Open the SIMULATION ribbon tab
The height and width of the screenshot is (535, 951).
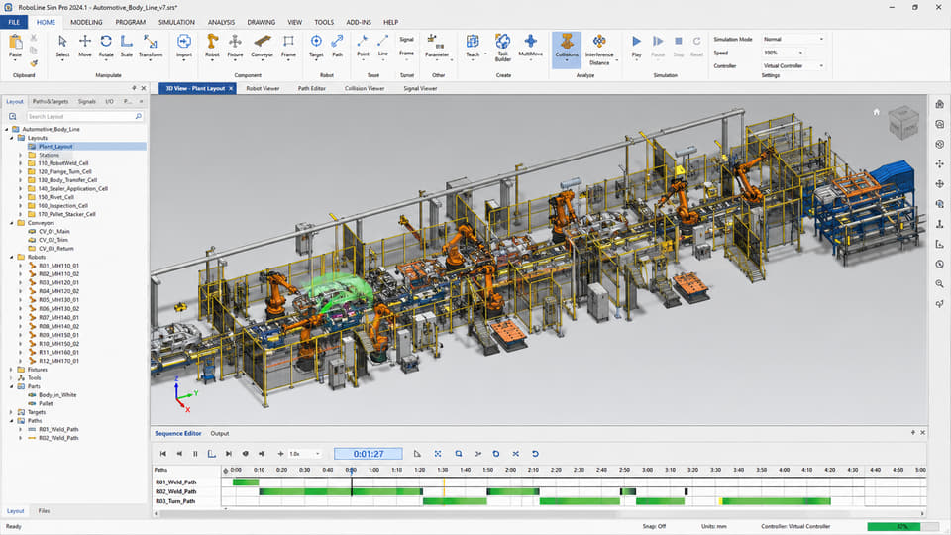tap(176, 22)
